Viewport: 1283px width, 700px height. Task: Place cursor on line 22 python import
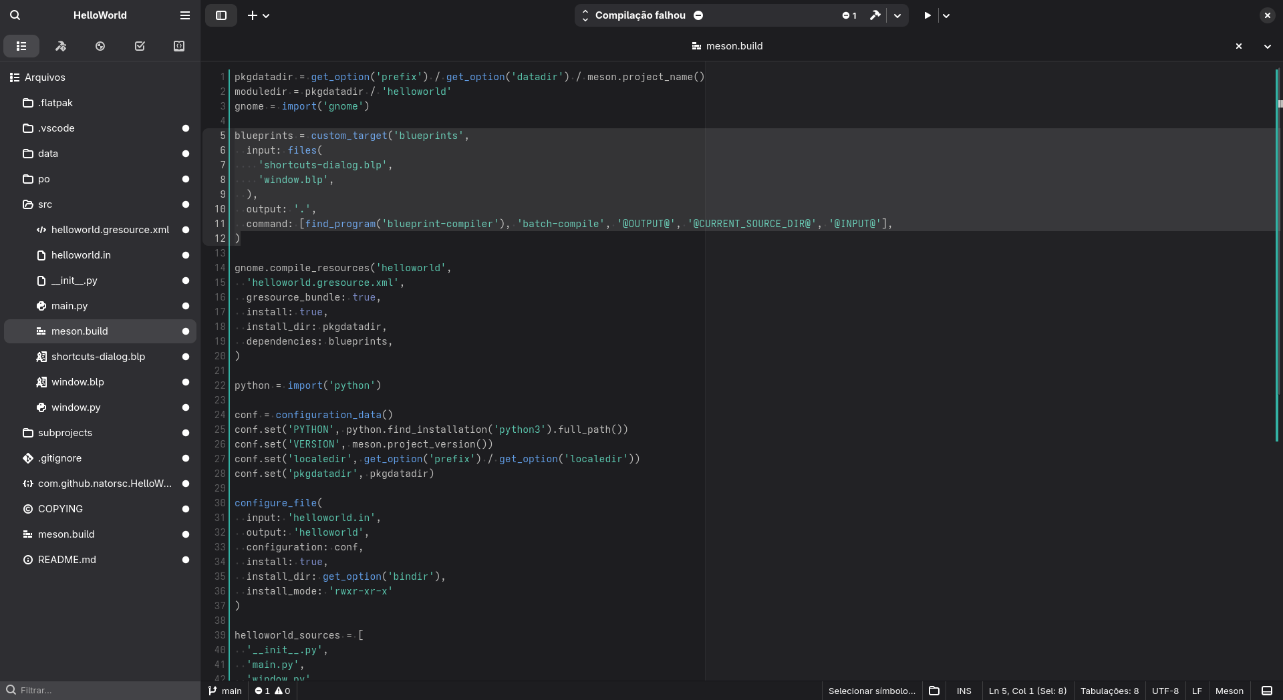[307, 385]
